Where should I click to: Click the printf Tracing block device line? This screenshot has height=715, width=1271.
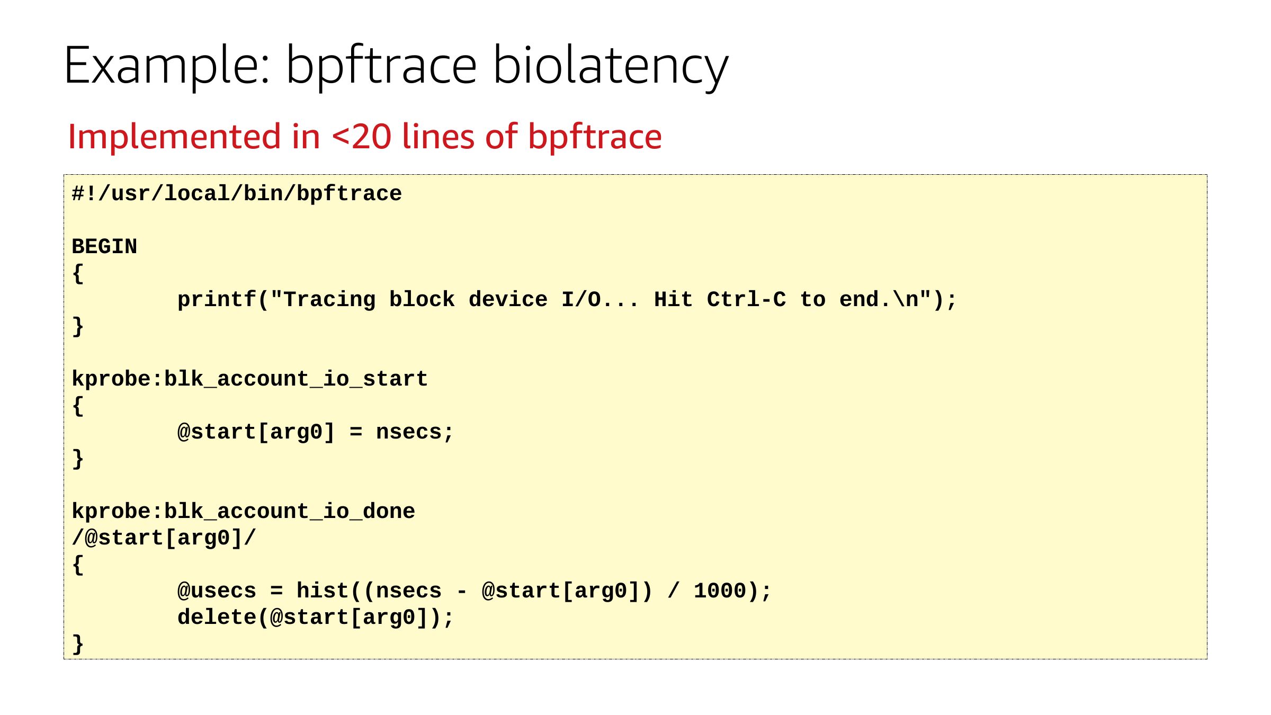[x=567, y=300]
